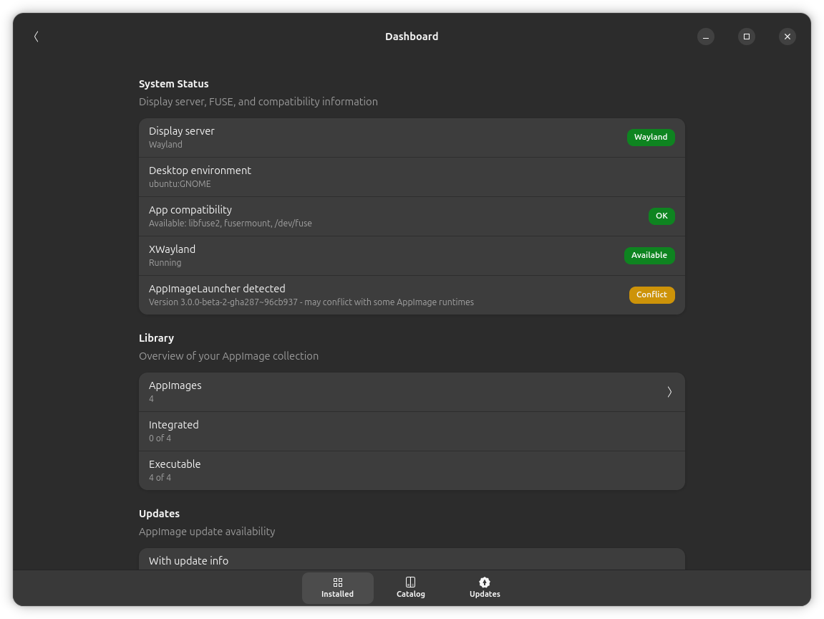Click the XWayland Available badge
This screenshot has height=619, width=824.
(649, 256)
